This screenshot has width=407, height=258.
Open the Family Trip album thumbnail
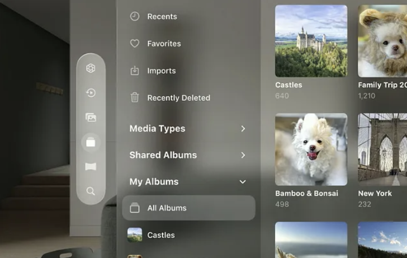[x=382, y=41]
